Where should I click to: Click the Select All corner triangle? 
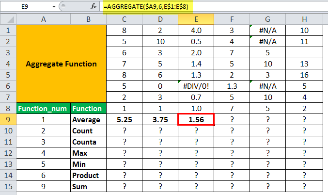pos(8,19)
